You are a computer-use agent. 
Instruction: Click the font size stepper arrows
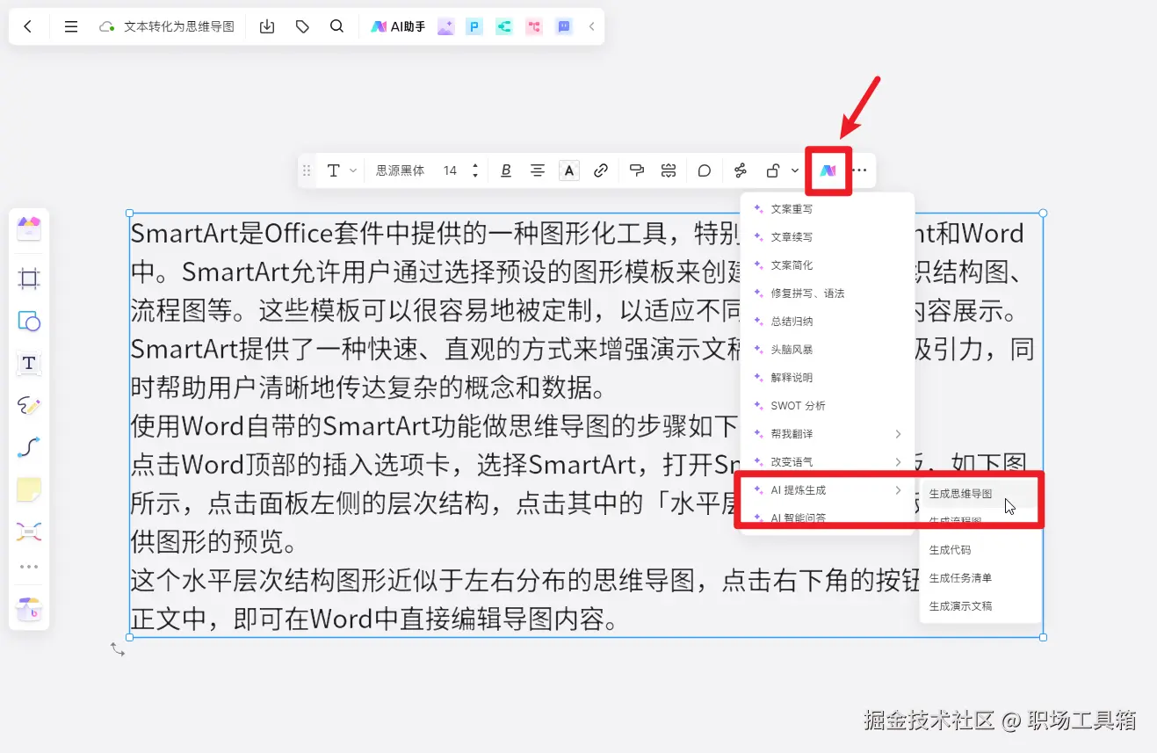475,170
